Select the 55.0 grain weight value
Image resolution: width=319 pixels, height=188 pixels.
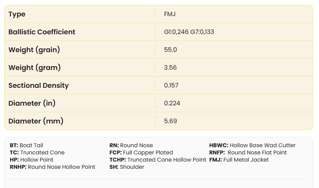pyautogui.click(x=170, y=50)
